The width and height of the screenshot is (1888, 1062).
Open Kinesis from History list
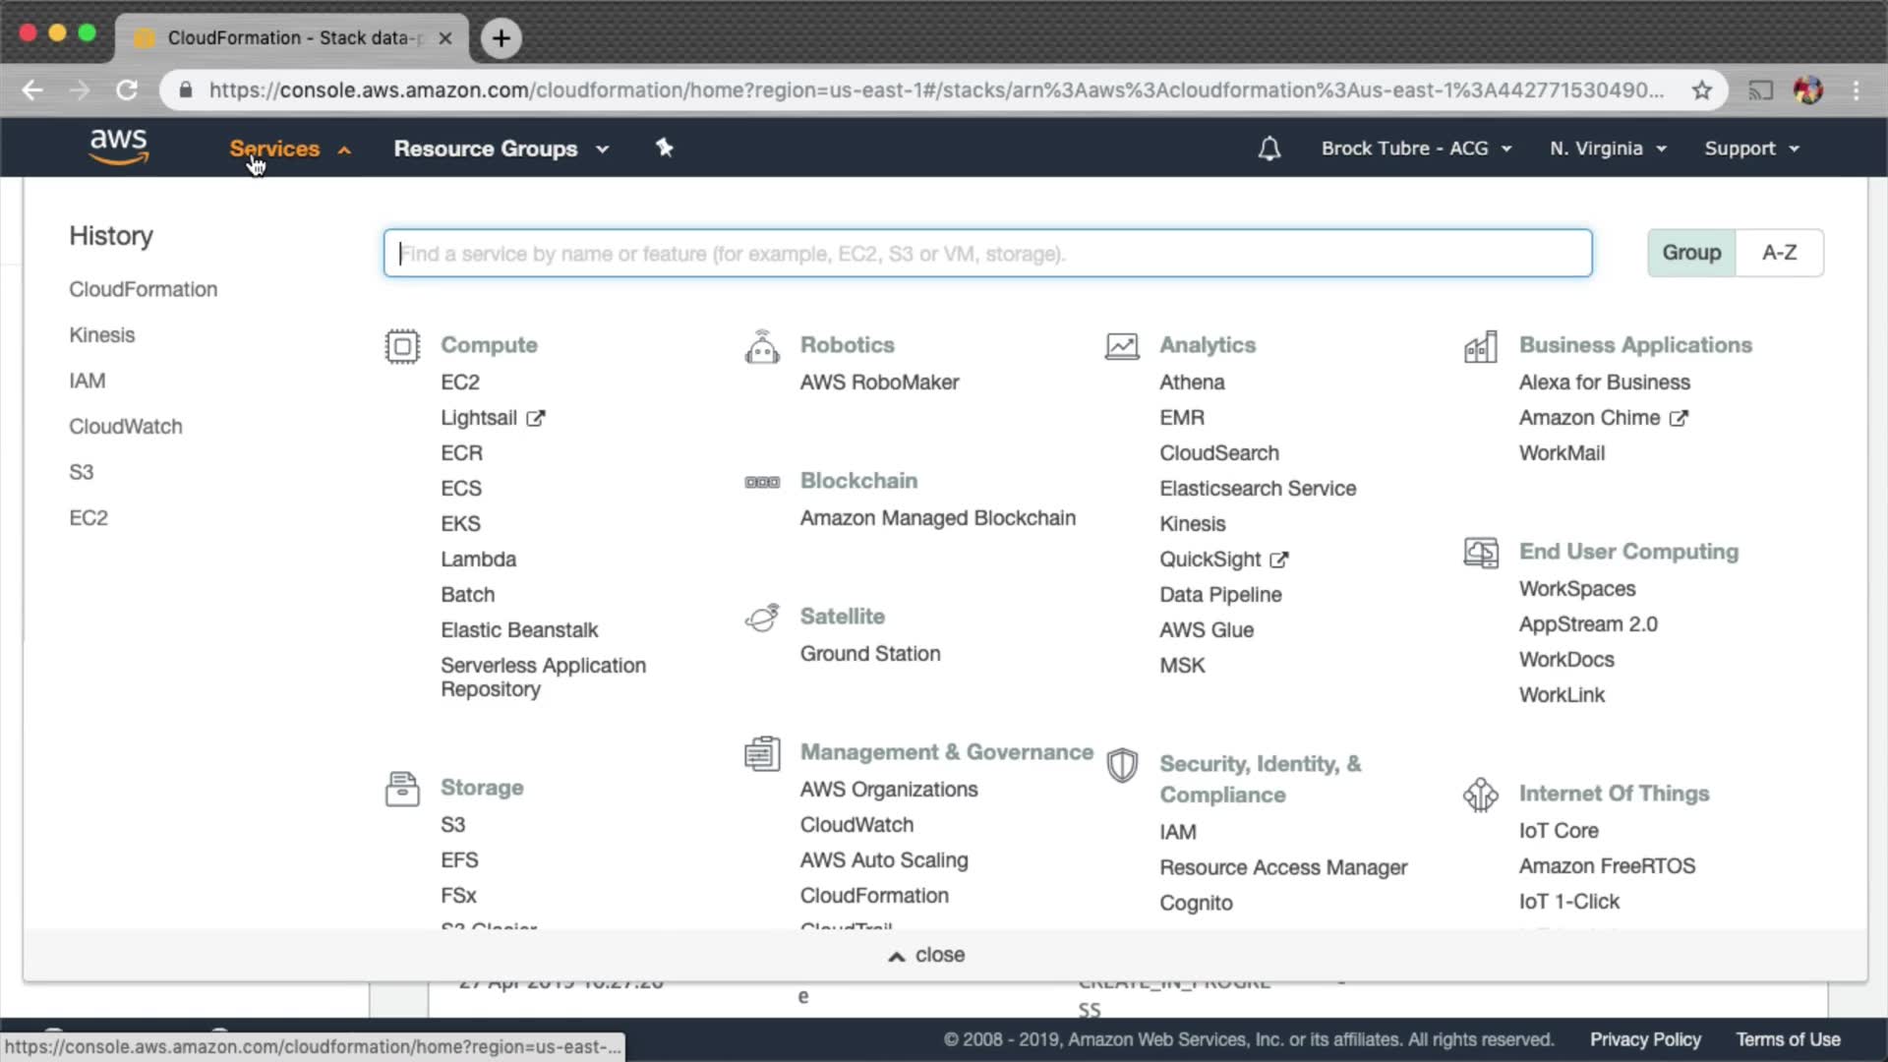click(x=101, y=335)
